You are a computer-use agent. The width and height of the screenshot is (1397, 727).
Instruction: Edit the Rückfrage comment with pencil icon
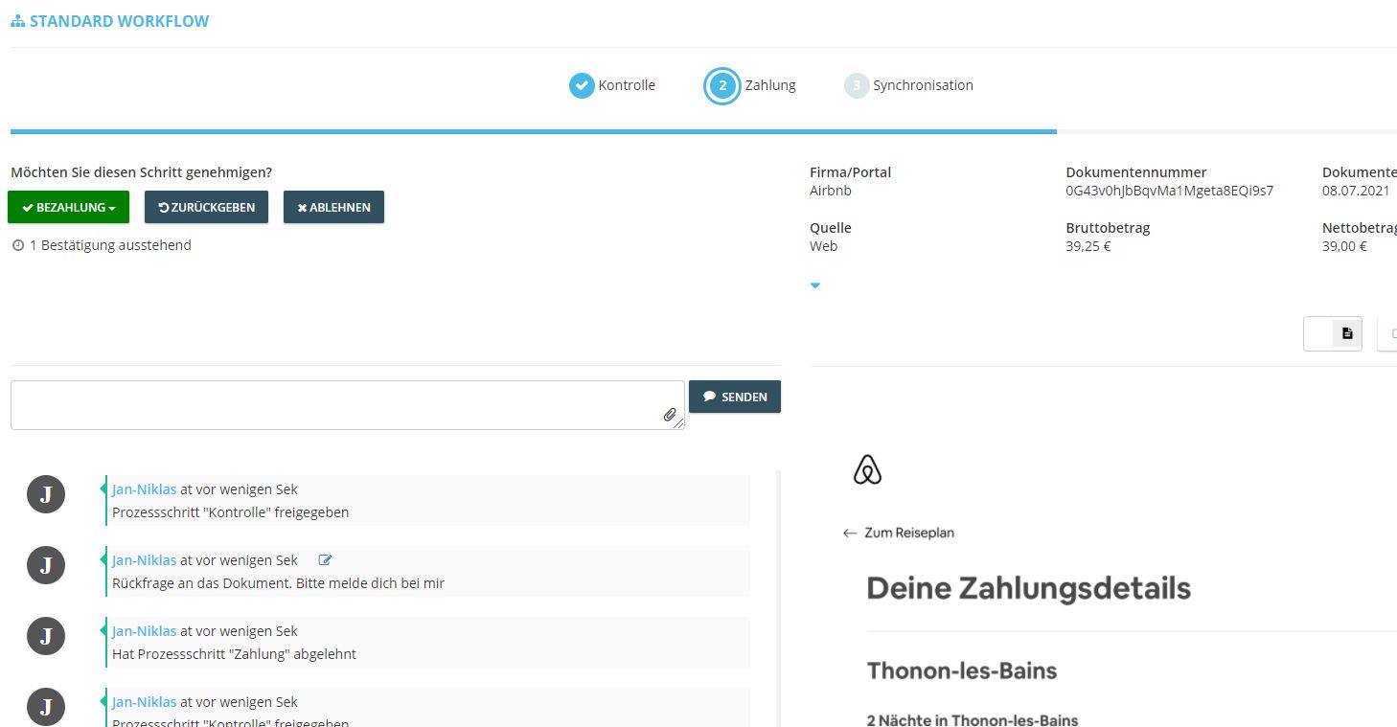(325, 560)
